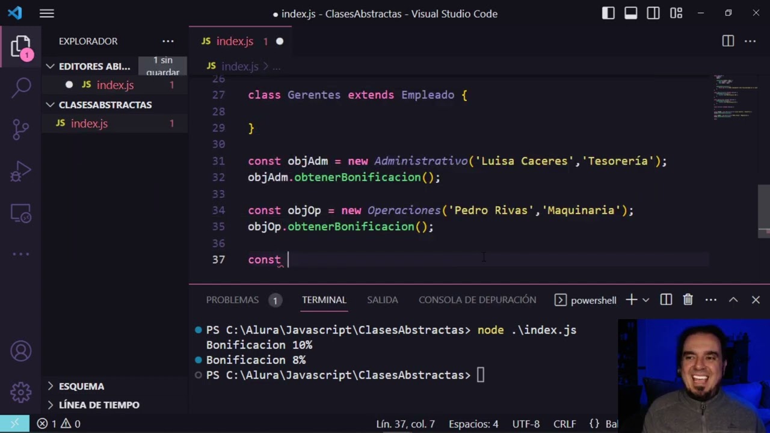Switch to the SALIDA panel tab
Screen dimensions: 770x433
383,299
